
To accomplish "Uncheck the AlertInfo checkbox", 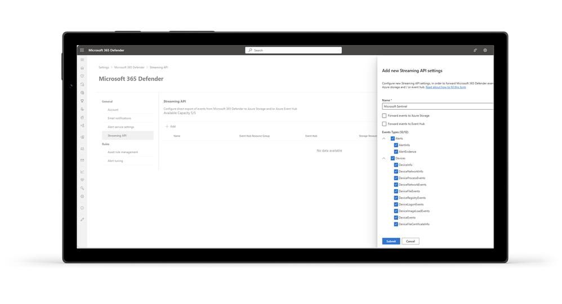I will point(396,145).
